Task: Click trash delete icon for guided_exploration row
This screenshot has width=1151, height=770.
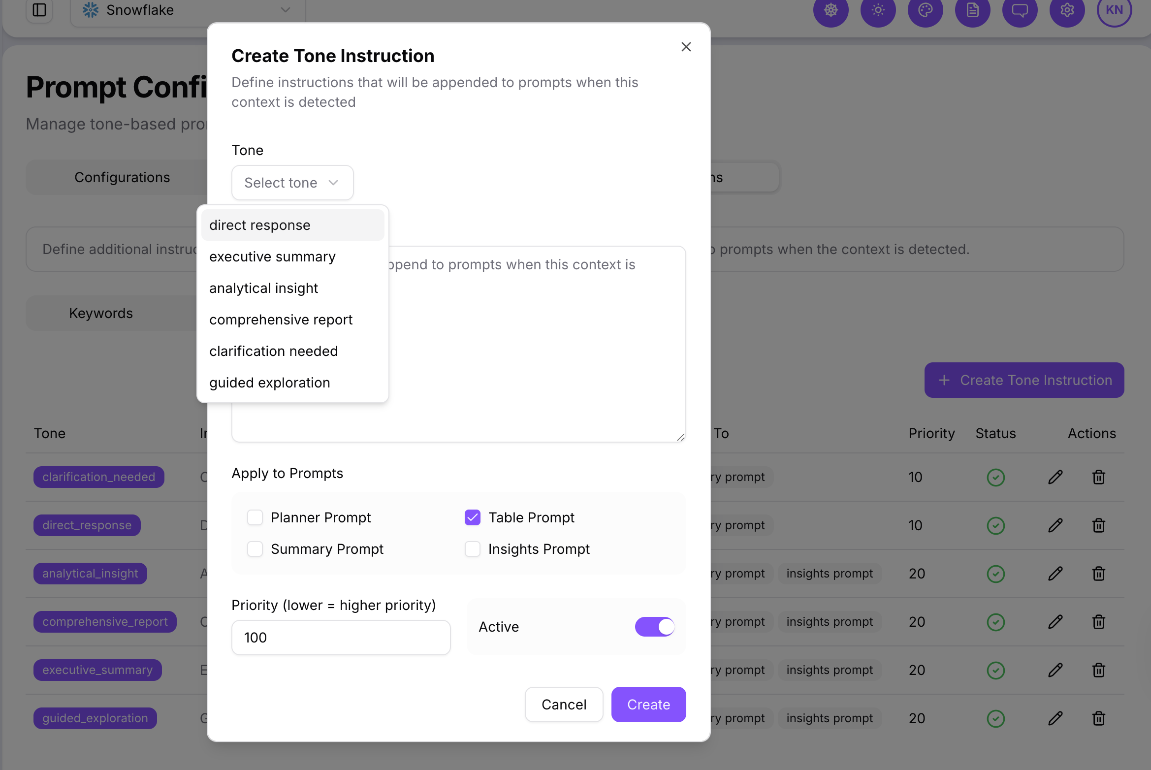Action: 1098,718
